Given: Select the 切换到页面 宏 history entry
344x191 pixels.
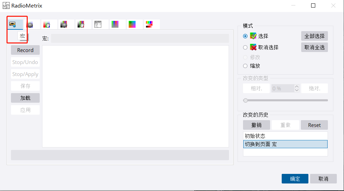Looking at the screenshot, I should 261,144.
